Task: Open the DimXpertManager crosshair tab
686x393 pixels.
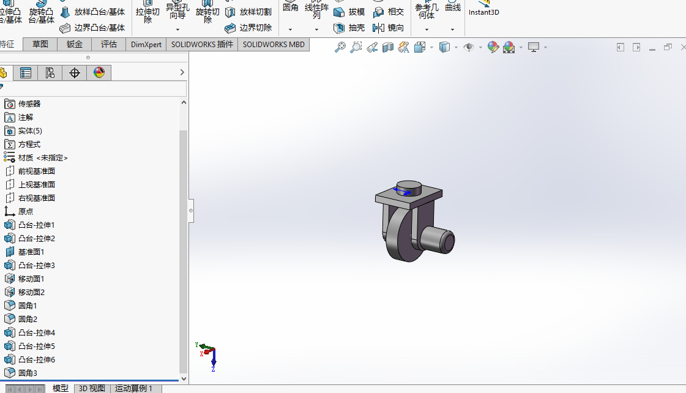Action: tap(75, 73)
